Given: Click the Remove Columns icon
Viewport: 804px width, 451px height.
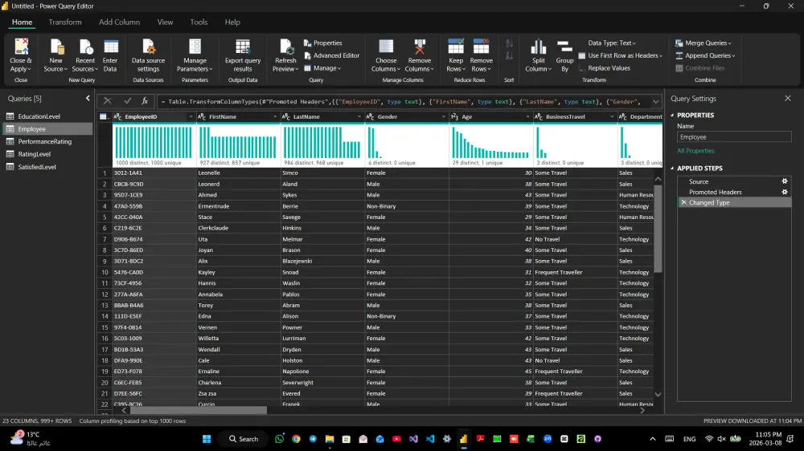Looking at the screenshot, I should click(420, 47).
